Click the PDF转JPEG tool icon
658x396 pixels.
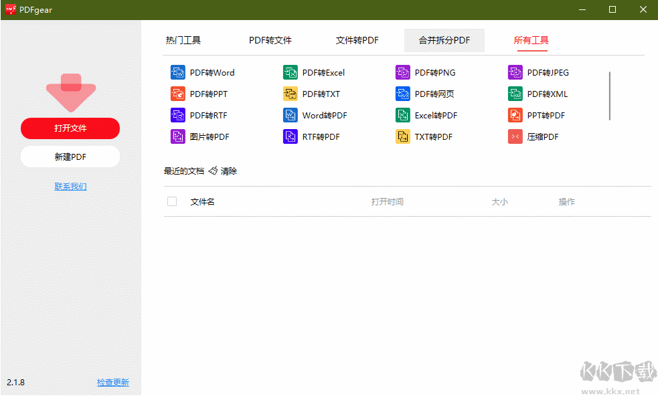pyautogui.click(x=515, y=72)
